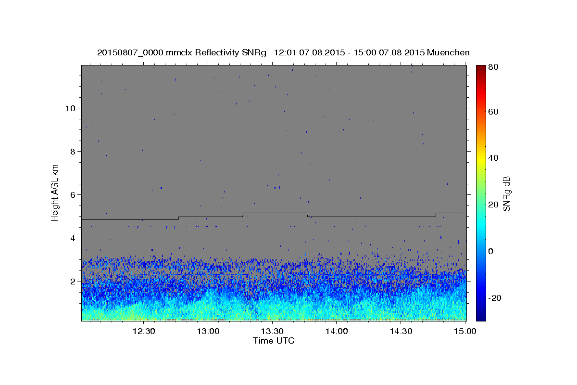Click the height tick label 2
The image size is (577, 385).
tap(72, 281)
